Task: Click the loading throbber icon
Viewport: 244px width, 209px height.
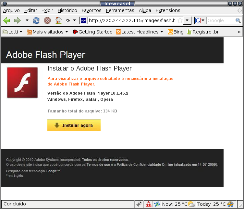Action: click(240, 10)
